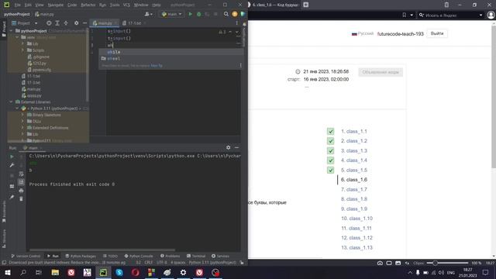Viewport: 496px width, 279px height.
Task: Click scroll-to-end icon in Run console
Action: [21, 182]
